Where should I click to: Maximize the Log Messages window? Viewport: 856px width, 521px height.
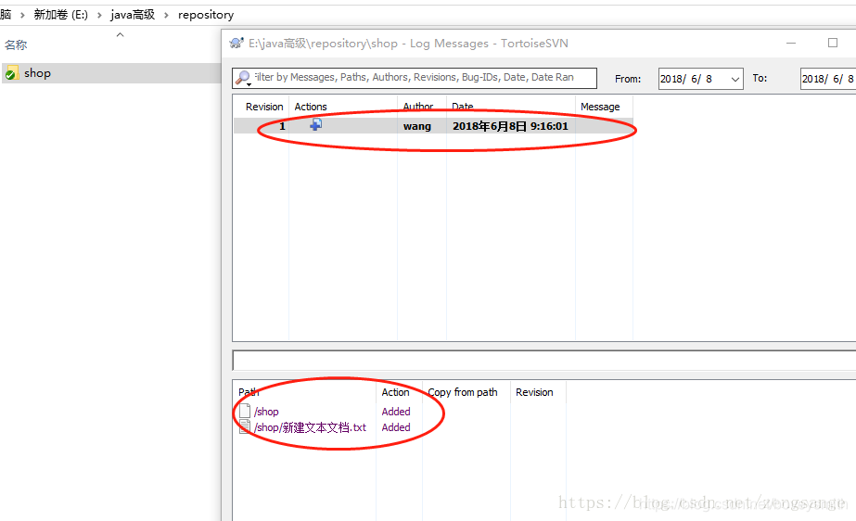(x=833, y=43)
